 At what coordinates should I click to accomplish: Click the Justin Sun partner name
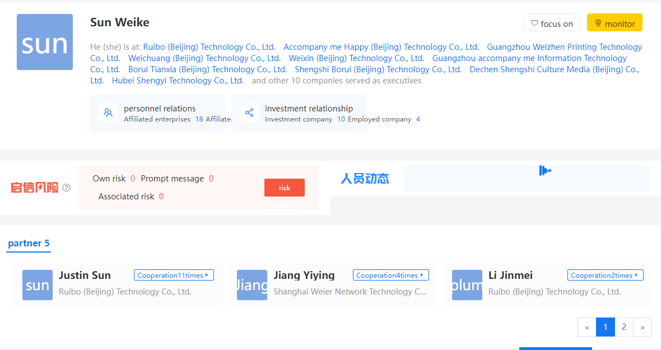point(85,276)
